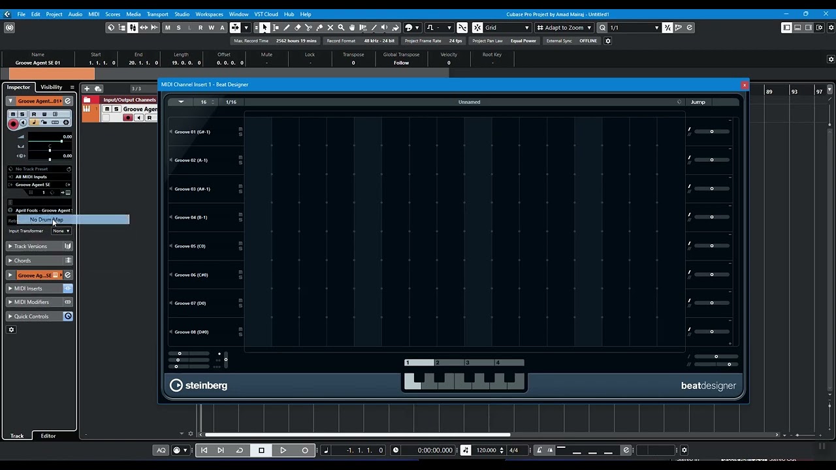This screenshot has width=836, height=470.
Task: Click the Add Track plus icon
Action: click(87, 88)
